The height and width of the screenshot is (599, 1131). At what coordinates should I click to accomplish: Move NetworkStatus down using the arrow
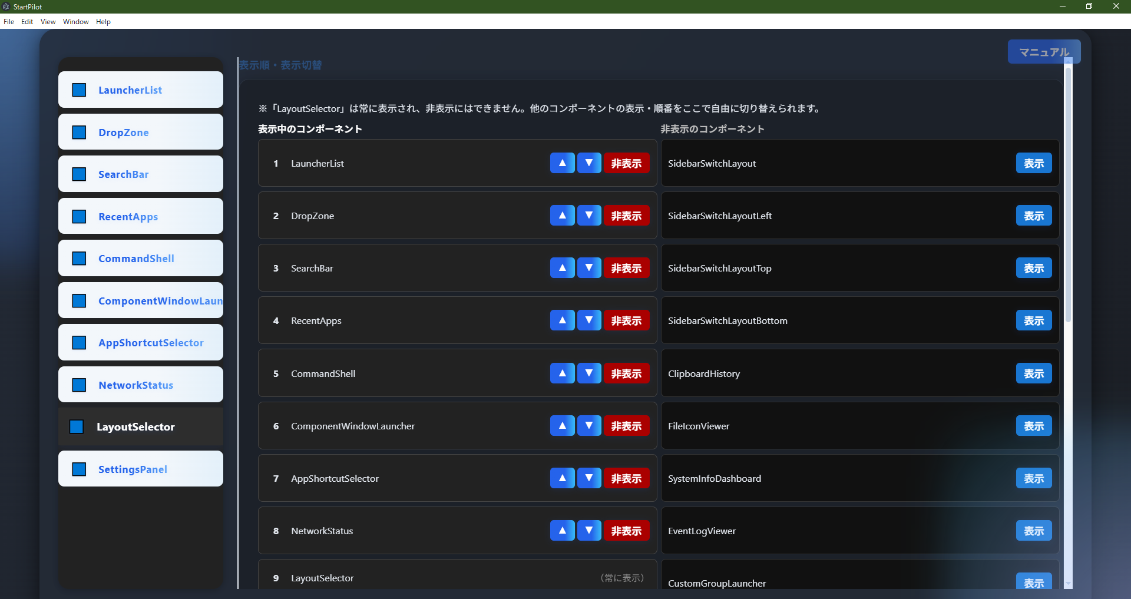coord(588,531)
